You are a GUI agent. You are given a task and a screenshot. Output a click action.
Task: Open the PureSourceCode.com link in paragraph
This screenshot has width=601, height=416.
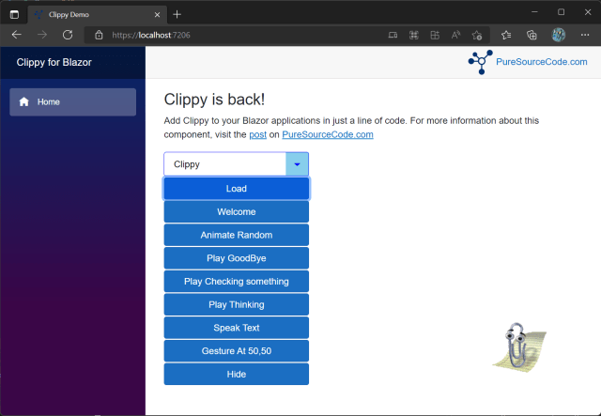[x=328, y=134]
